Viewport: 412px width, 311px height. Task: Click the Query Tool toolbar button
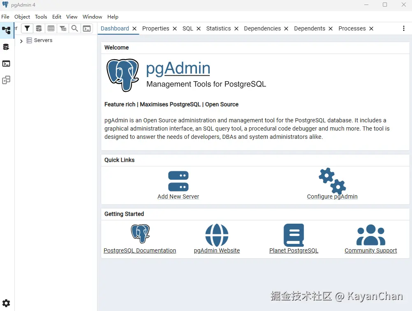pos(39,28)
